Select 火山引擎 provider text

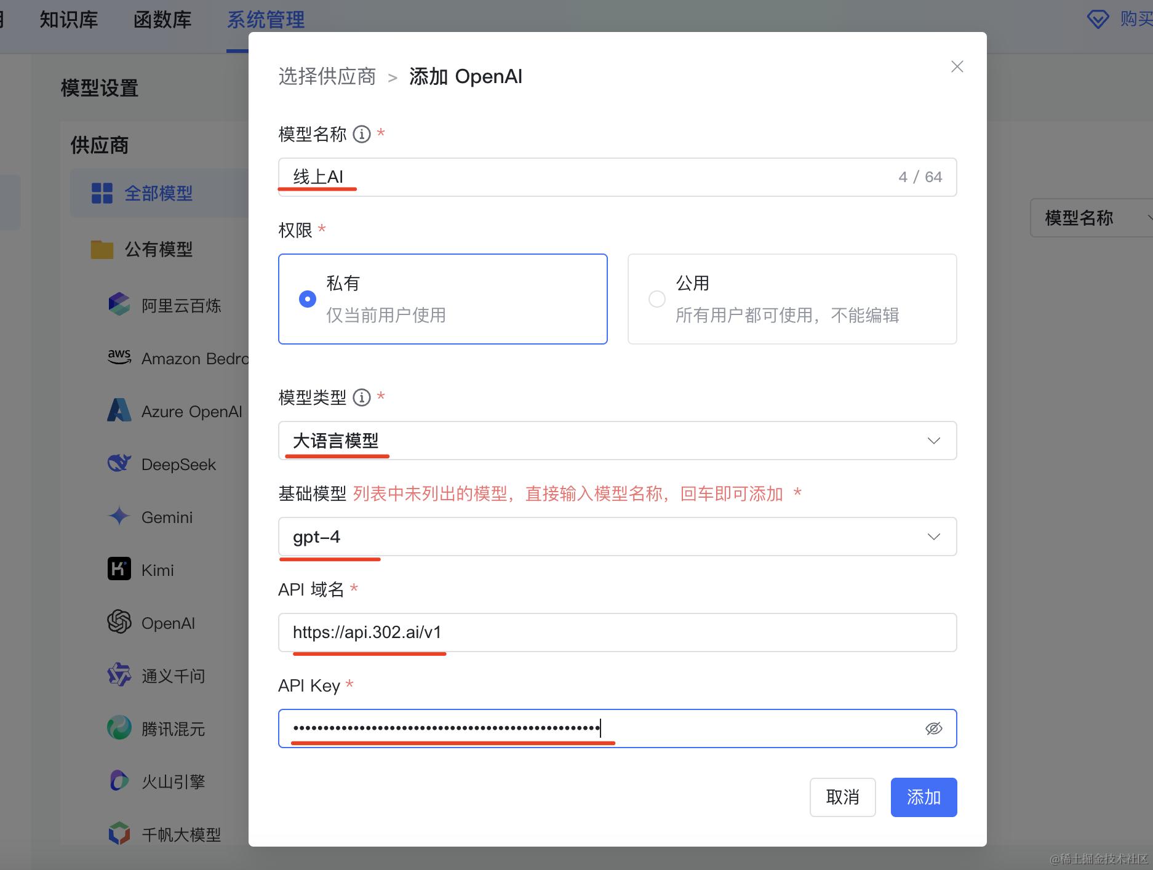[x=173, y=782]
